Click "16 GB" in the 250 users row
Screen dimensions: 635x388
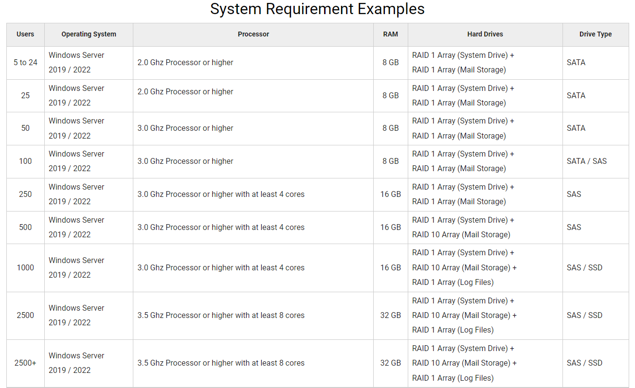(390, 194)
